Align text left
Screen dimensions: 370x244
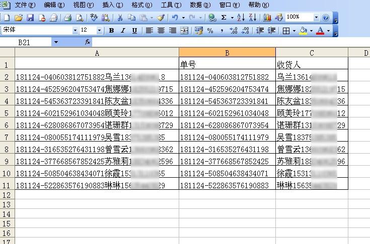click(x=149, y=30)
